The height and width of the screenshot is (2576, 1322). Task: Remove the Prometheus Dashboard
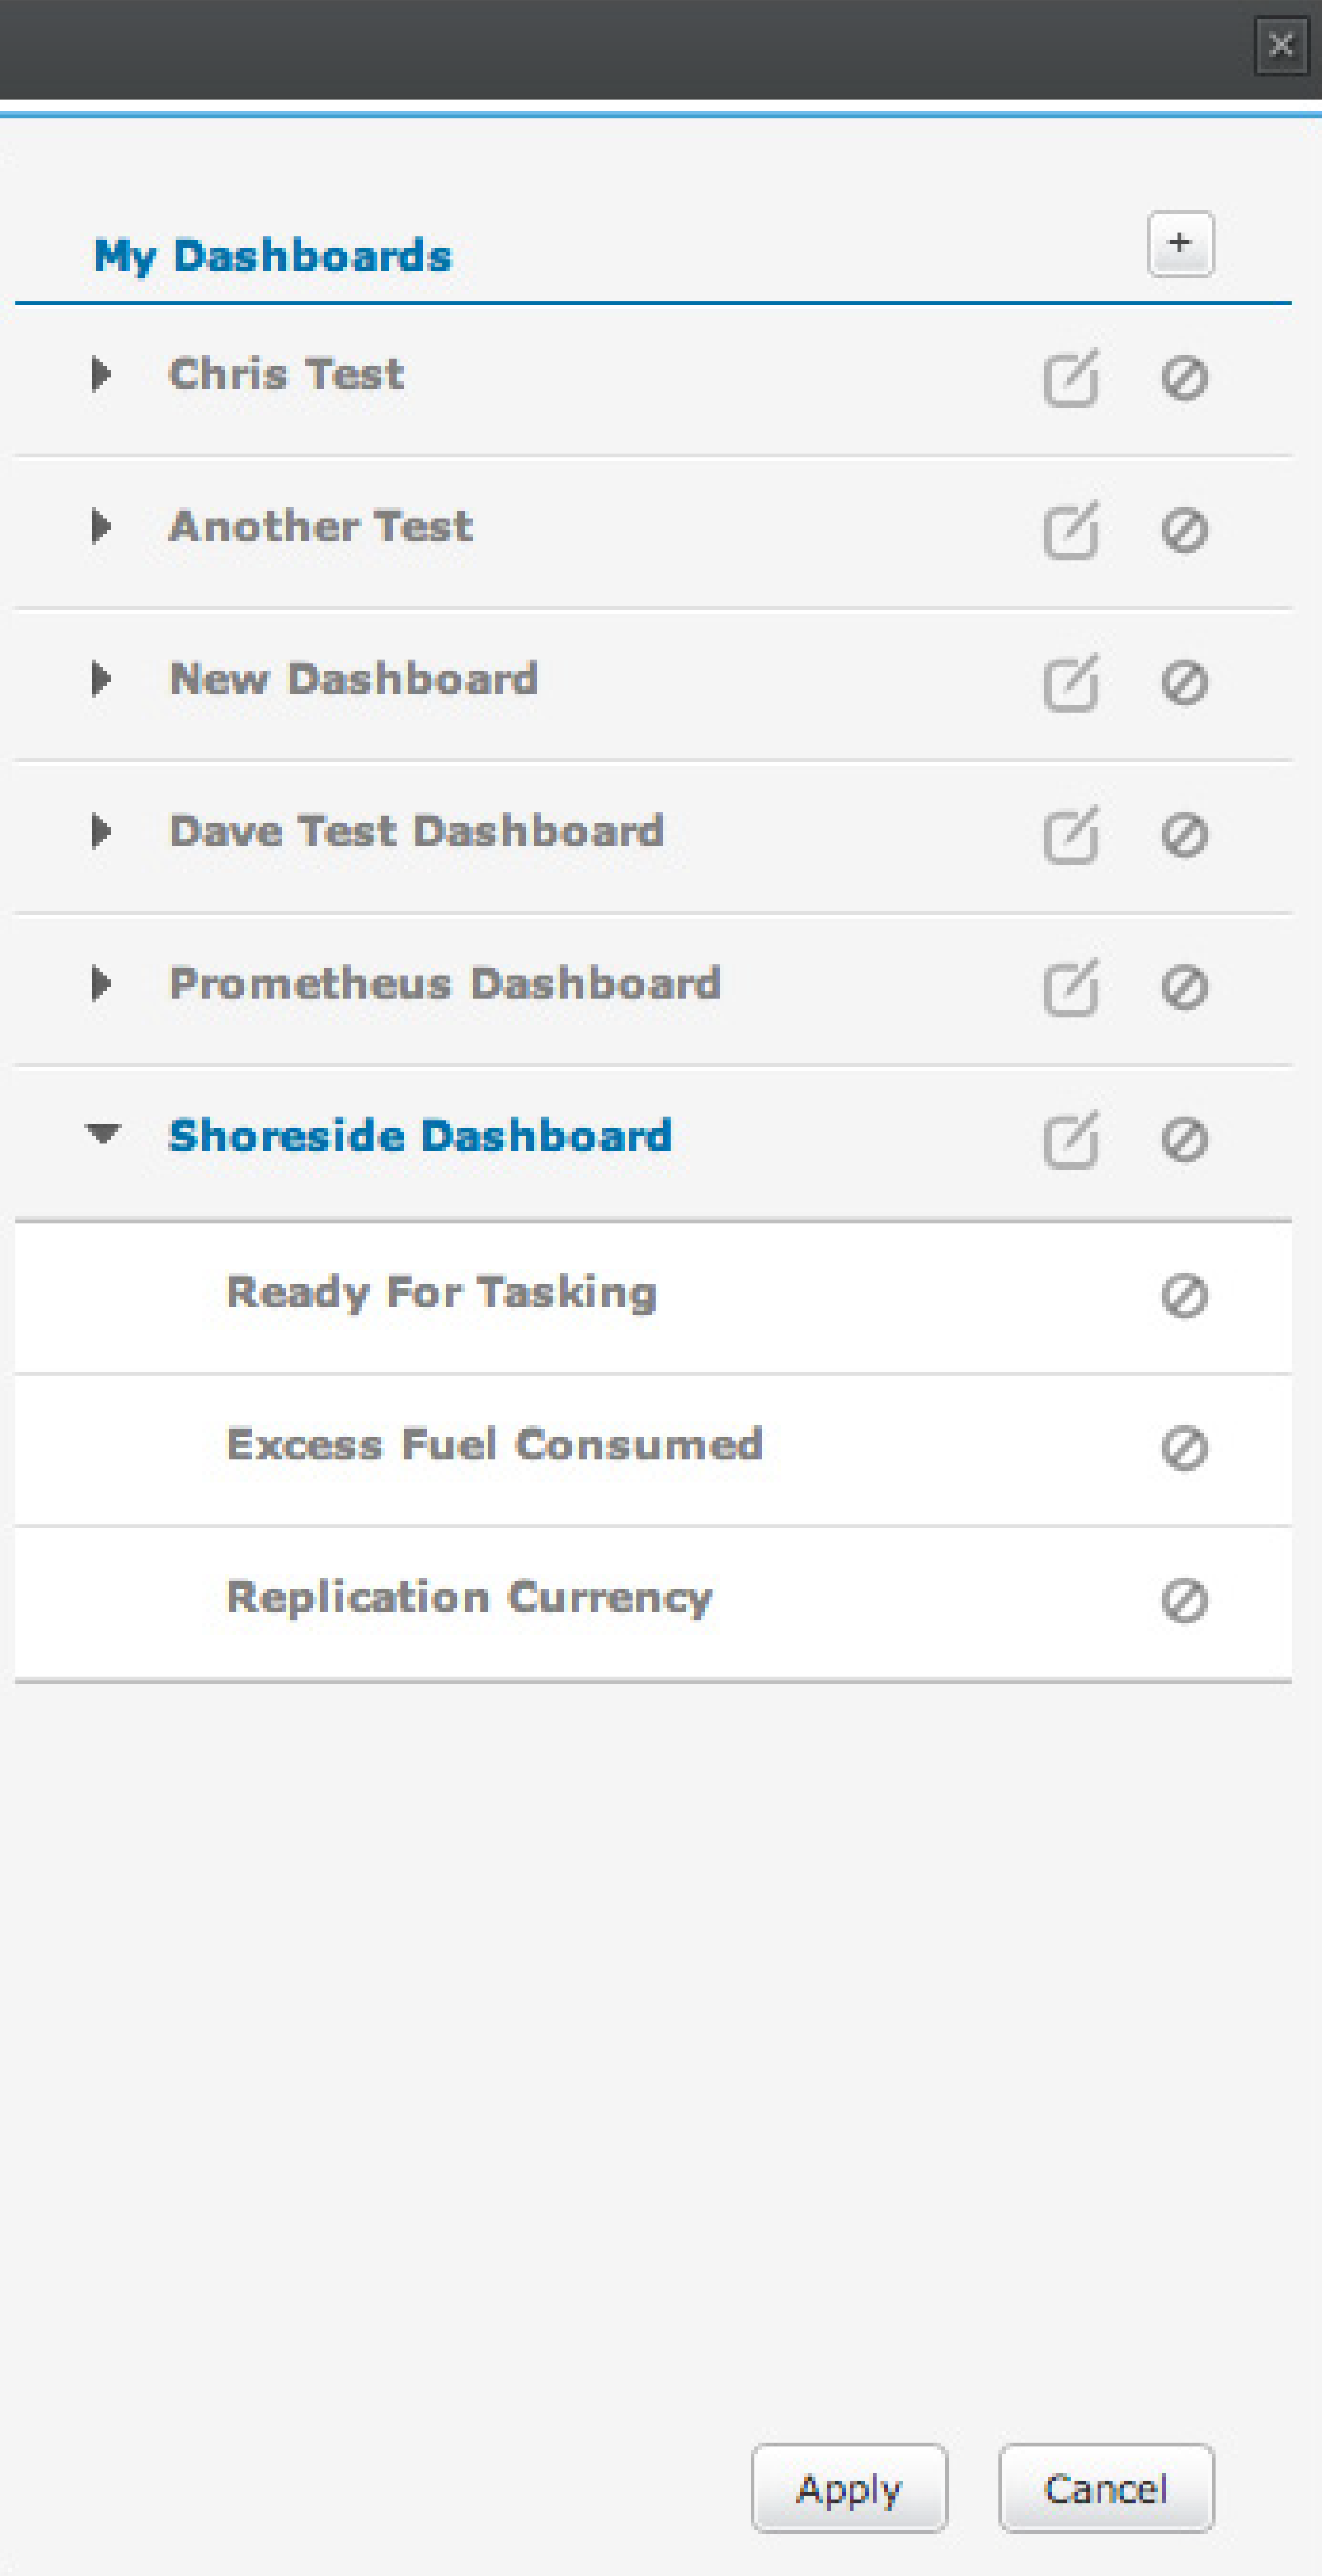[1184, 988]
